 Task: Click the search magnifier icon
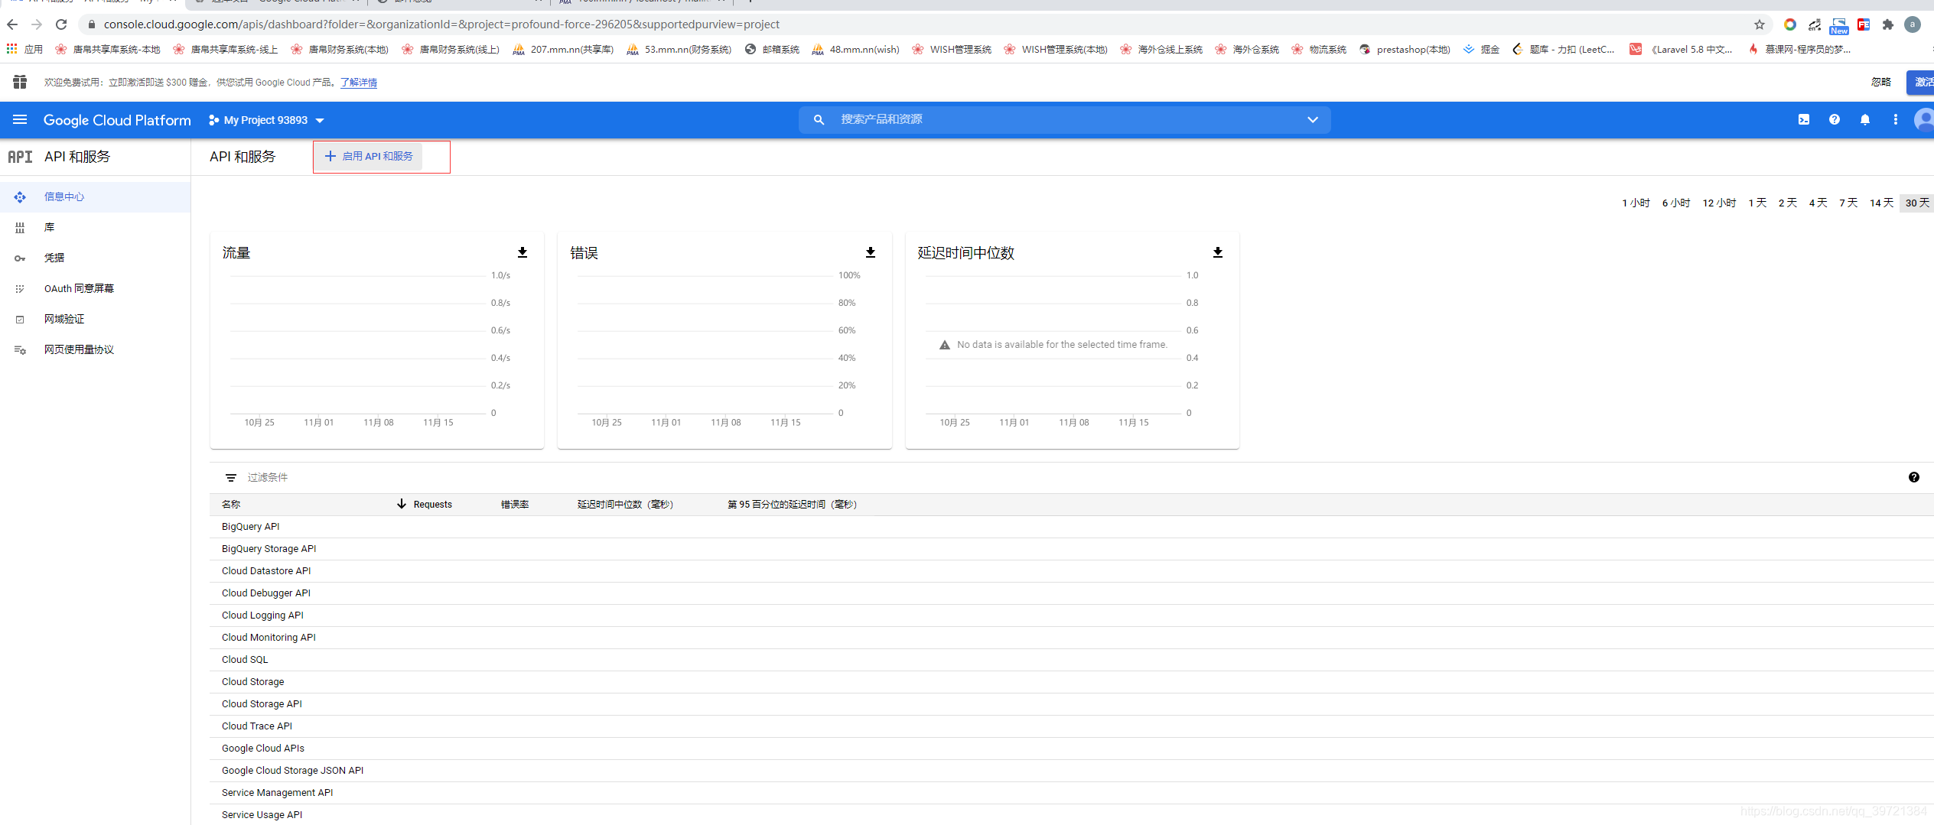coord(819,120)
